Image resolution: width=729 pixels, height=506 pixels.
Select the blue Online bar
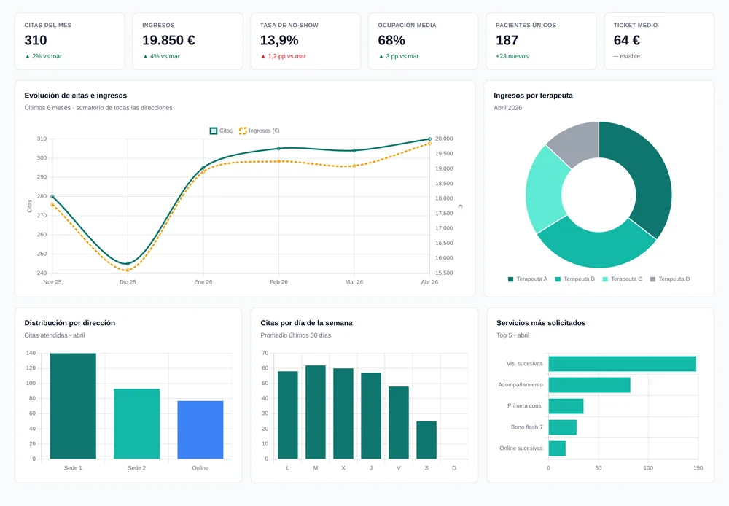[x=200, y=429]
